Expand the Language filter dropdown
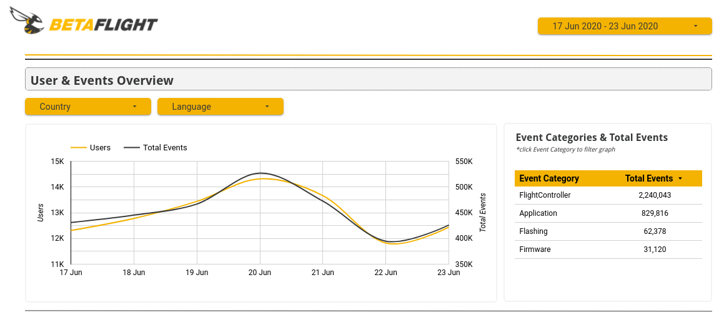The height and width of the screenshot is (315, 724). (x=221, y=107)
